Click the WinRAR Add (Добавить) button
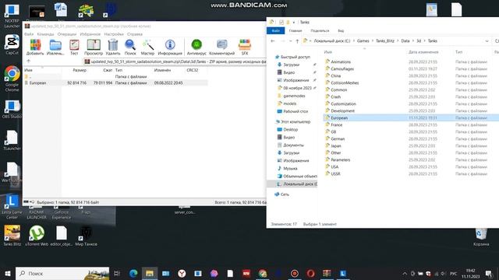 tap(35, 47)
